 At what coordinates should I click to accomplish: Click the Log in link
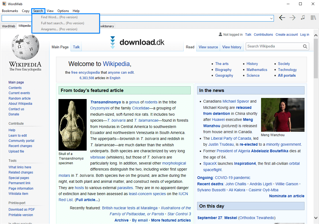pos(305,35)
